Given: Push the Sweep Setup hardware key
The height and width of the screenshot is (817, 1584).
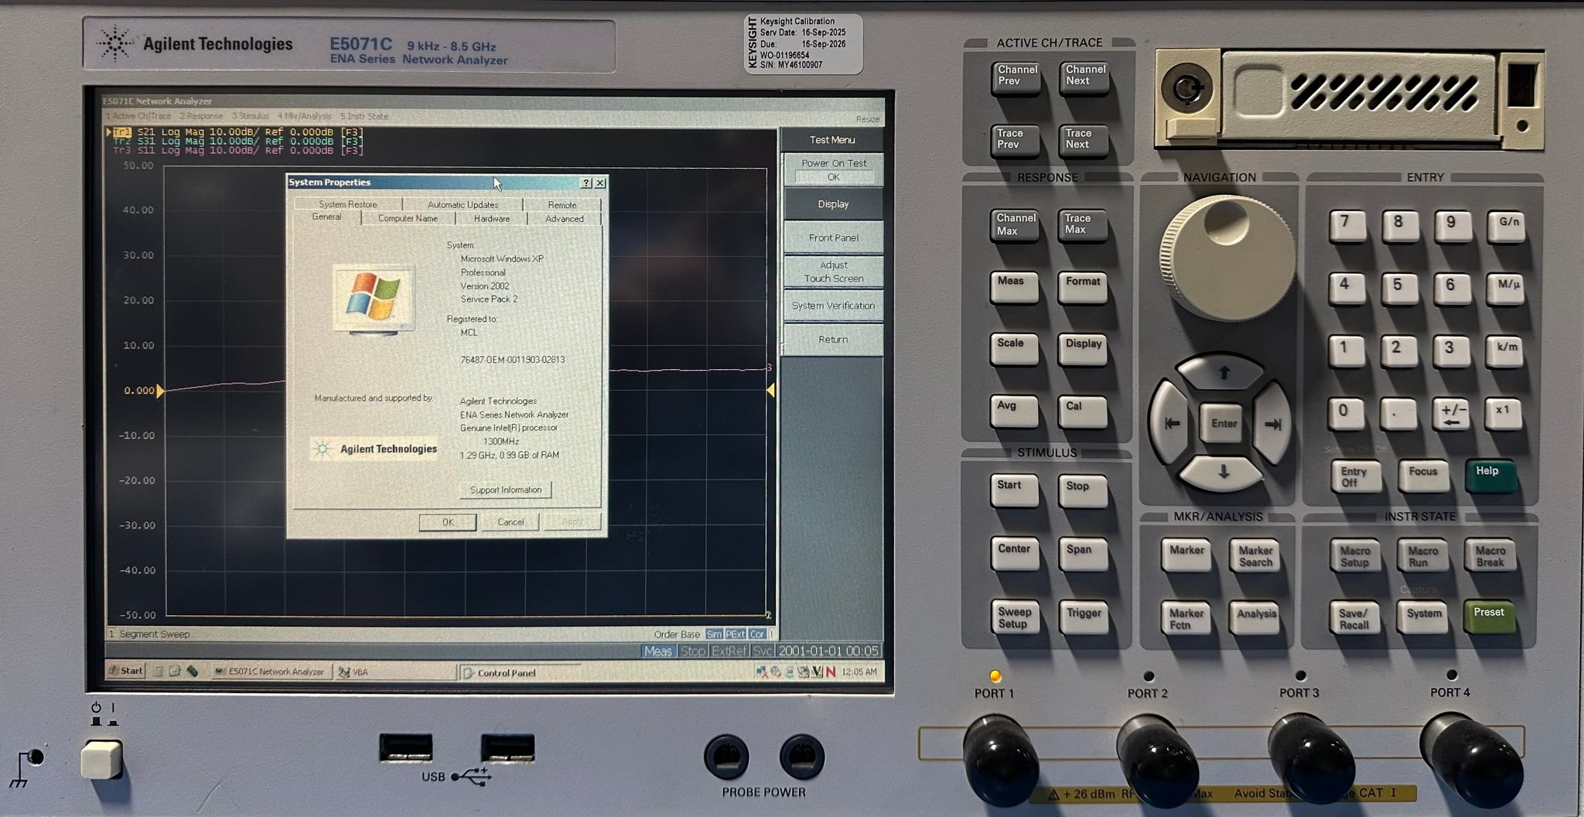Looking at the screenshot, I should point(1014,617).
